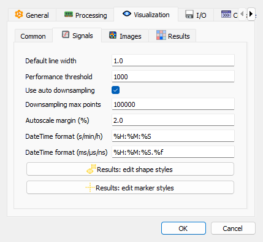
Task: Open the Images sub-tab
Action: coord(125,36)
